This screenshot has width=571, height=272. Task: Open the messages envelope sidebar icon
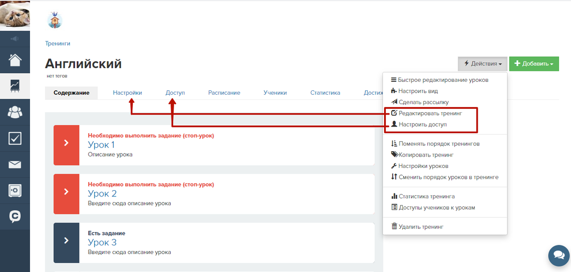click(x=15, y=165)
